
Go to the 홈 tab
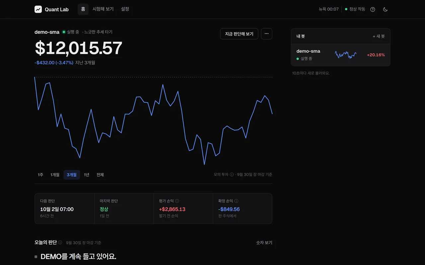point(83,9)
